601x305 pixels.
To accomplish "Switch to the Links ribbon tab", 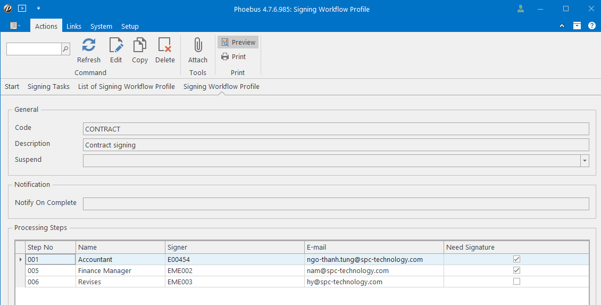I will [x=74, y=26].
